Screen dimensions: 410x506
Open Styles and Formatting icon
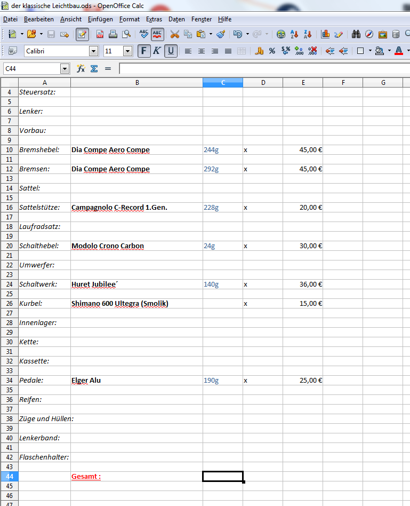point(13,51)
